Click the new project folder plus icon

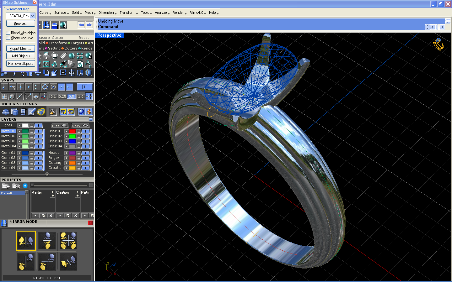pos(6,186)
